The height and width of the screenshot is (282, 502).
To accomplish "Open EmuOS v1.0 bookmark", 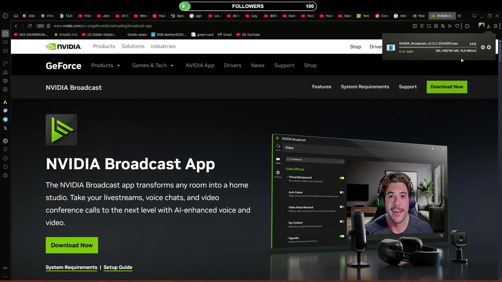I will [x=66, y=34].
